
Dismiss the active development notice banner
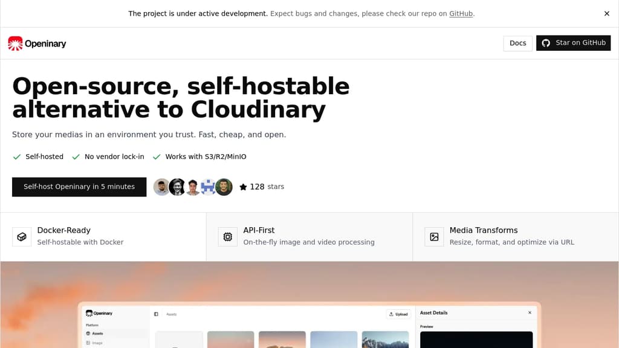606,13
